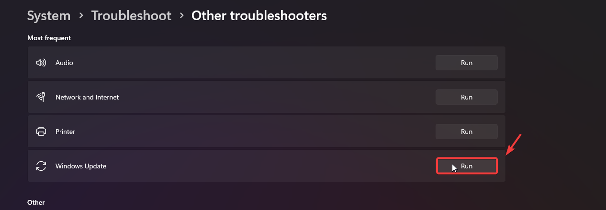
Task: Go back to System breadcrumb
Action: (49, 16)
